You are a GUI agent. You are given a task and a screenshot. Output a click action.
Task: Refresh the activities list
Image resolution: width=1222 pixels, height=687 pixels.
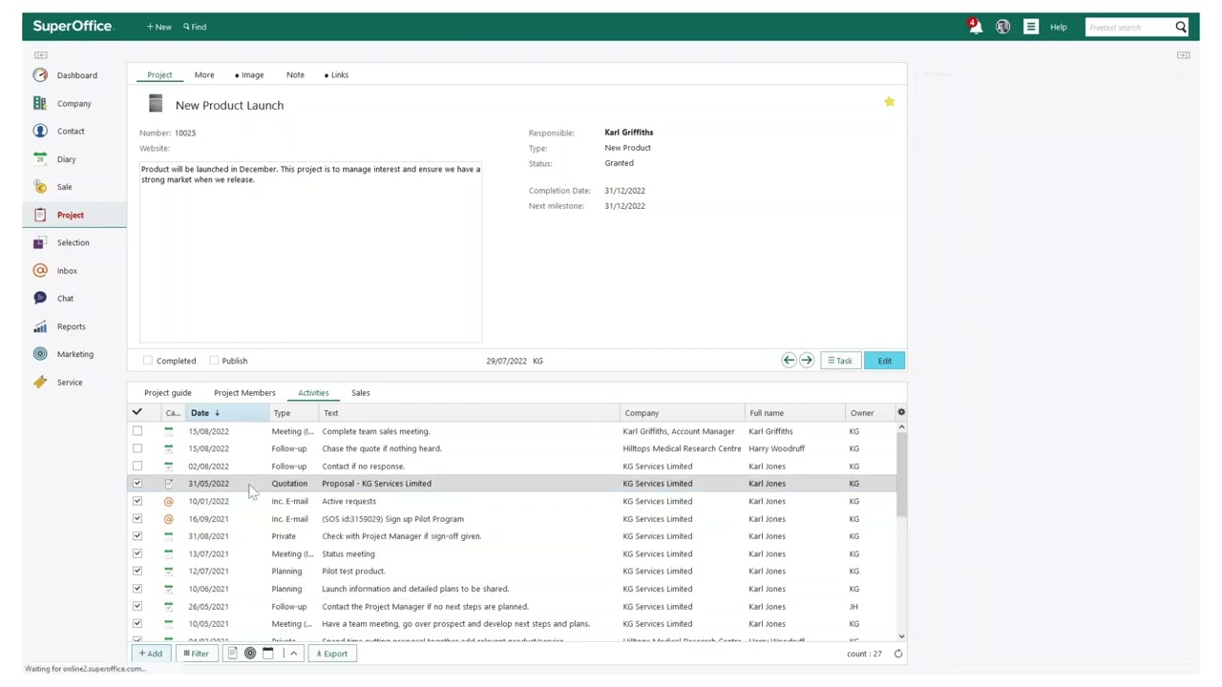coord(898,654)
